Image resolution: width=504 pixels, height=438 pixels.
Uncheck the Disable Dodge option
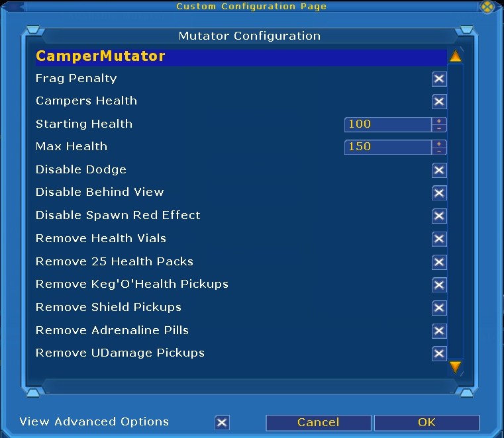(x=439, y=171)
